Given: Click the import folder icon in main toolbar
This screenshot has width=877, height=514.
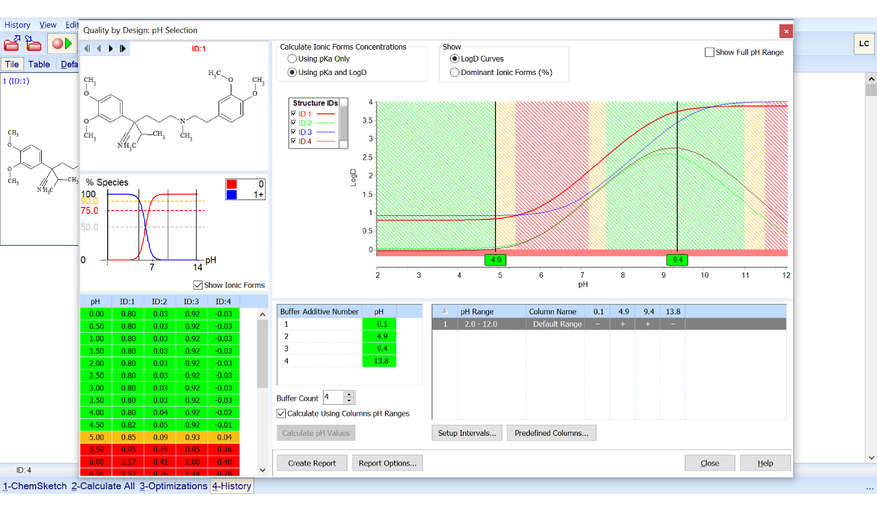Looking at the screenshot, I should click(33, 43).
